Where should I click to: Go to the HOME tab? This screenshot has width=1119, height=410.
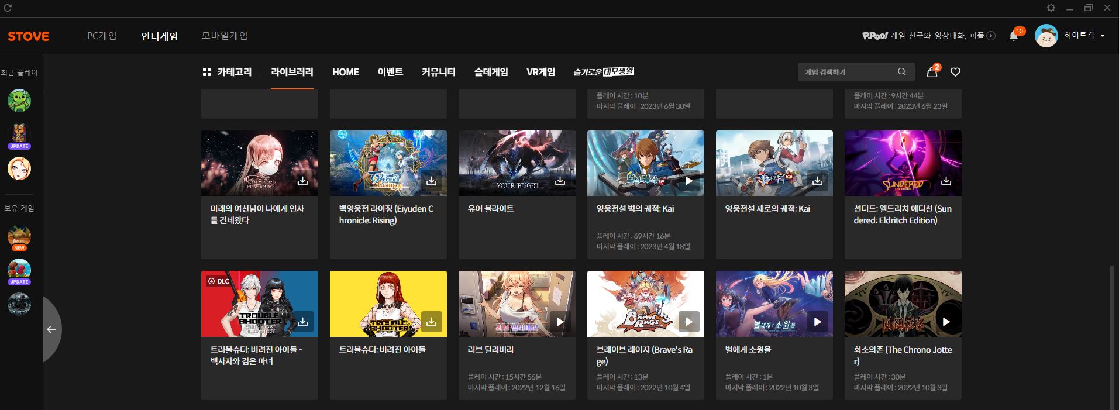pos(346,72)
